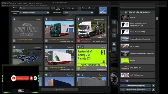Click the white Ekeri trailer thumbnail
168x94 pixels.
tap(59, 57)
